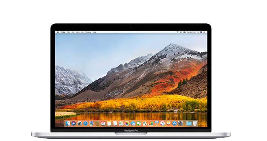Activate Siri from the menu bar
The height and width of the screenshot is (141, 267).
[x=201, y=32]
